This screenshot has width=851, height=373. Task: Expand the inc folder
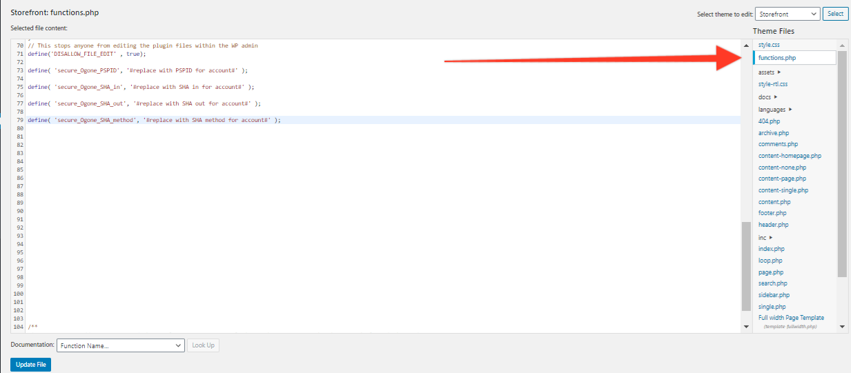point(765,238)
